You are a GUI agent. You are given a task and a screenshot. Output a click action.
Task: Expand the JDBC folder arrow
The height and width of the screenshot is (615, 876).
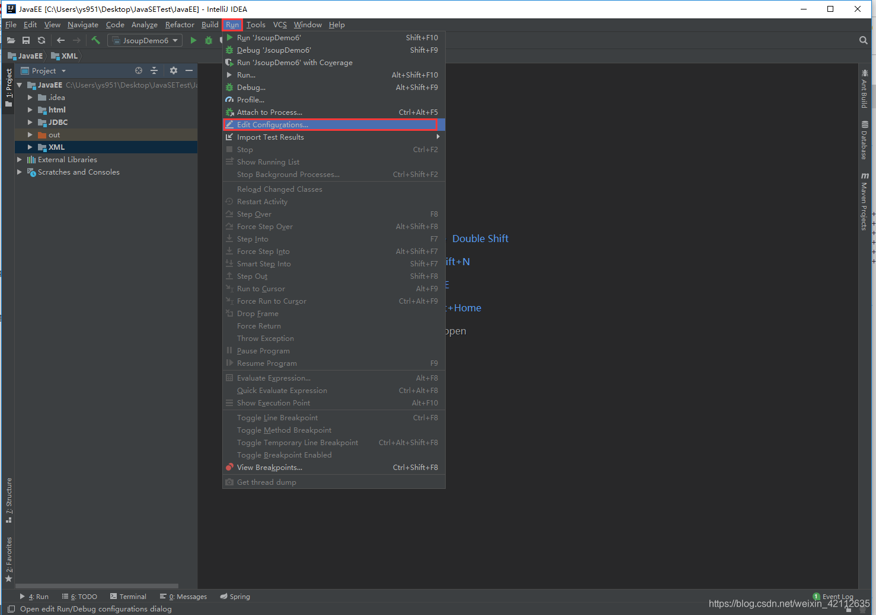tap(30, 123)
